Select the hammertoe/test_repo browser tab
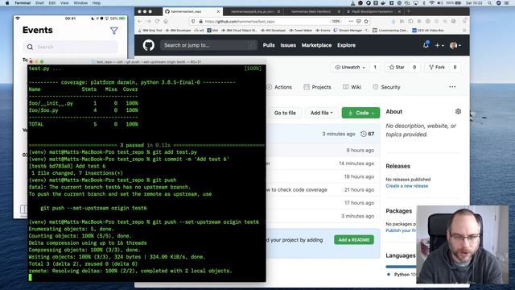The height and width of the screenshot is (290, 515). click(192, 11)
